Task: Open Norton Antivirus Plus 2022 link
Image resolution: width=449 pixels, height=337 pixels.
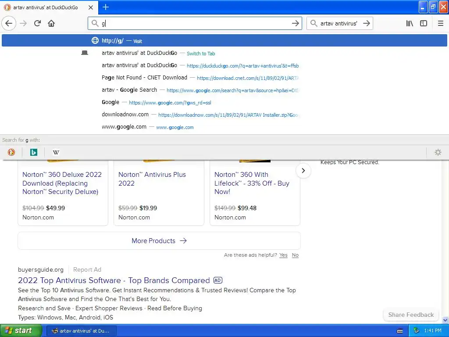Action: coord(152,179)
